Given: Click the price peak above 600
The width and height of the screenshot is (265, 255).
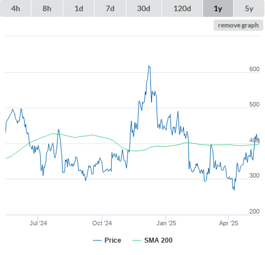Looking at the screenshot, I should tap(149, 66).
